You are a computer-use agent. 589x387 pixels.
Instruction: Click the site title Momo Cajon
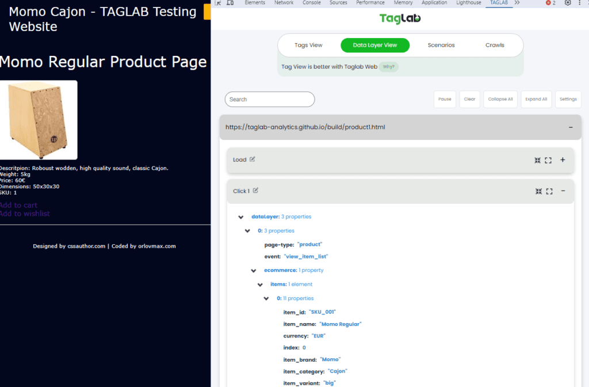click(102, 19)
